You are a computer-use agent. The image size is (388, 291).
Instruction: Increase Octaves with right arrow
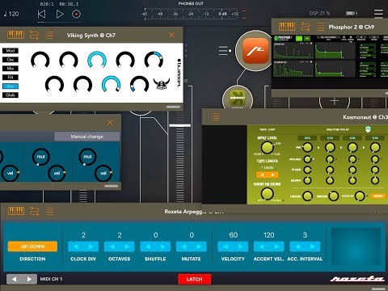[x=127, y=247]
